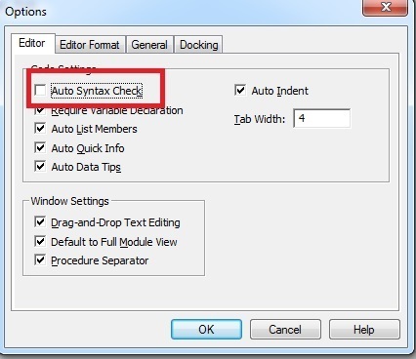Uncheck Default to Full Module View
This screenshot has height=359, width=416.
pos(40,241)
